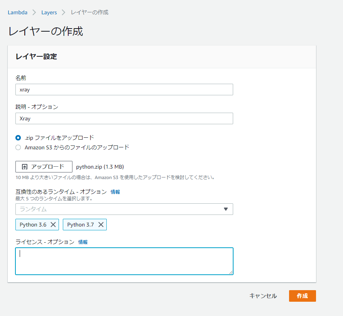Click the Python 3.6 tag label
The width and height of the screenshot is (343, 316).
33,225
